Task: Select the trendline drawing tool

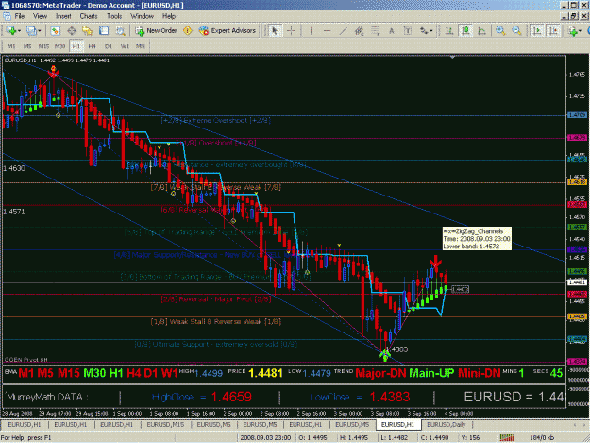Action: 344,31
